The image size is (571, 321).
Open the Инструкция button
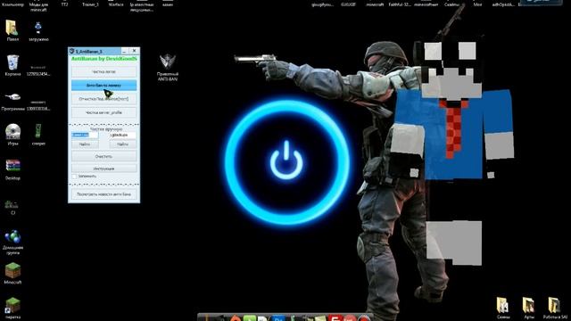pyautogui.click(x=103, y=169)
